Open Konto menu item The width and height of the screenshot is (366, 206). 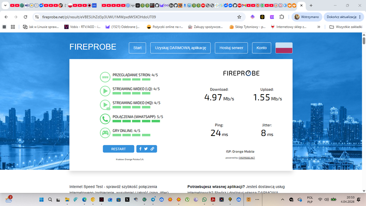click(x=262, y=48)
